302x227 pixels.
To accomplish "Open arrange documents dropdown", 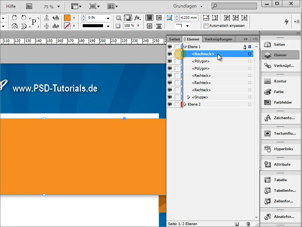I will 112,6.
